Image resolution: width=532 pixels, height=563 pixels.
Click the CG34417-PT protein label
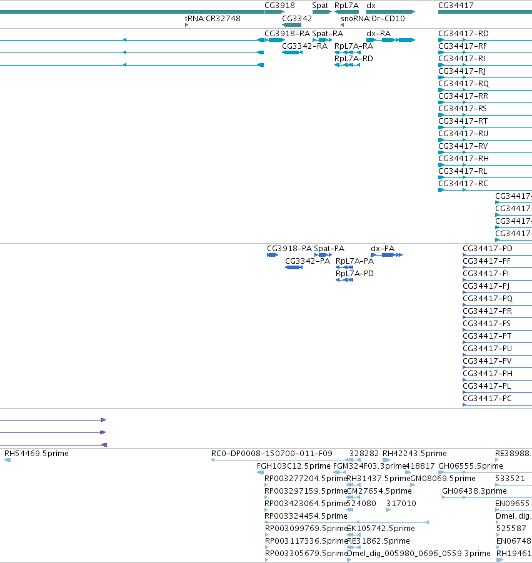tap(487, 336)
